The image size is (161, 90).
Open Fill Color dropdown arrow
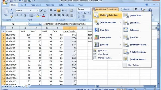pyautogui.click(x=41, y=15)
